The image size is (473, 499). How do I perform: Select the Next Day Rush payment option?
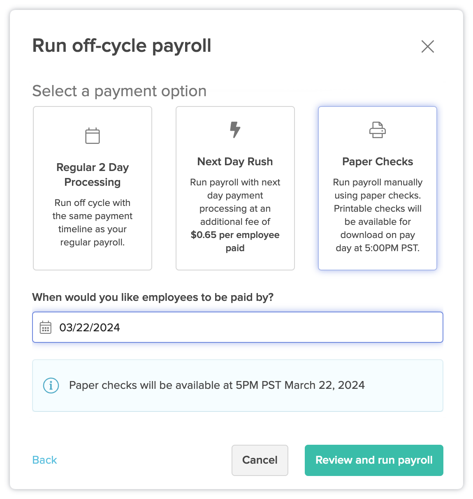point(235,188)
